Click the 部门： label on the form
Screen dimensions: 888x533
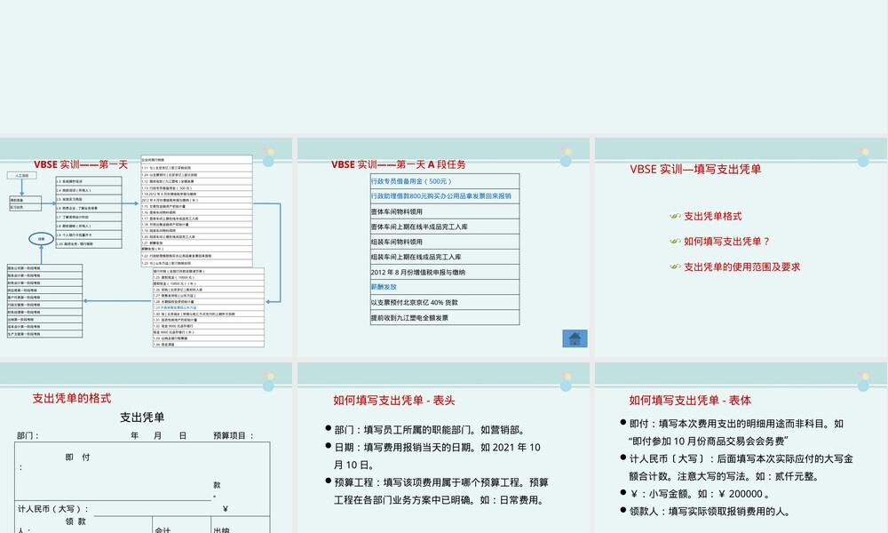(28, 435)
